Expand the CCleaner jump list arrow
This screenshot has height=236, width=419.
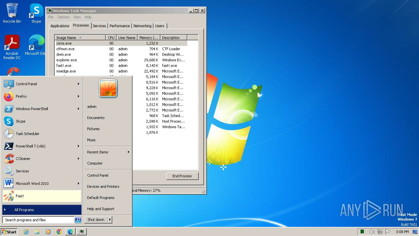[79, 159]
